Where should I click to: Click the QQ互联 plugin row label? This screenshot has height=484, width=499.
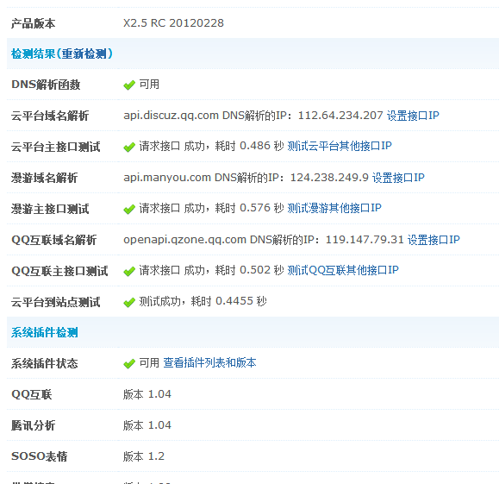tap(32, 394)
